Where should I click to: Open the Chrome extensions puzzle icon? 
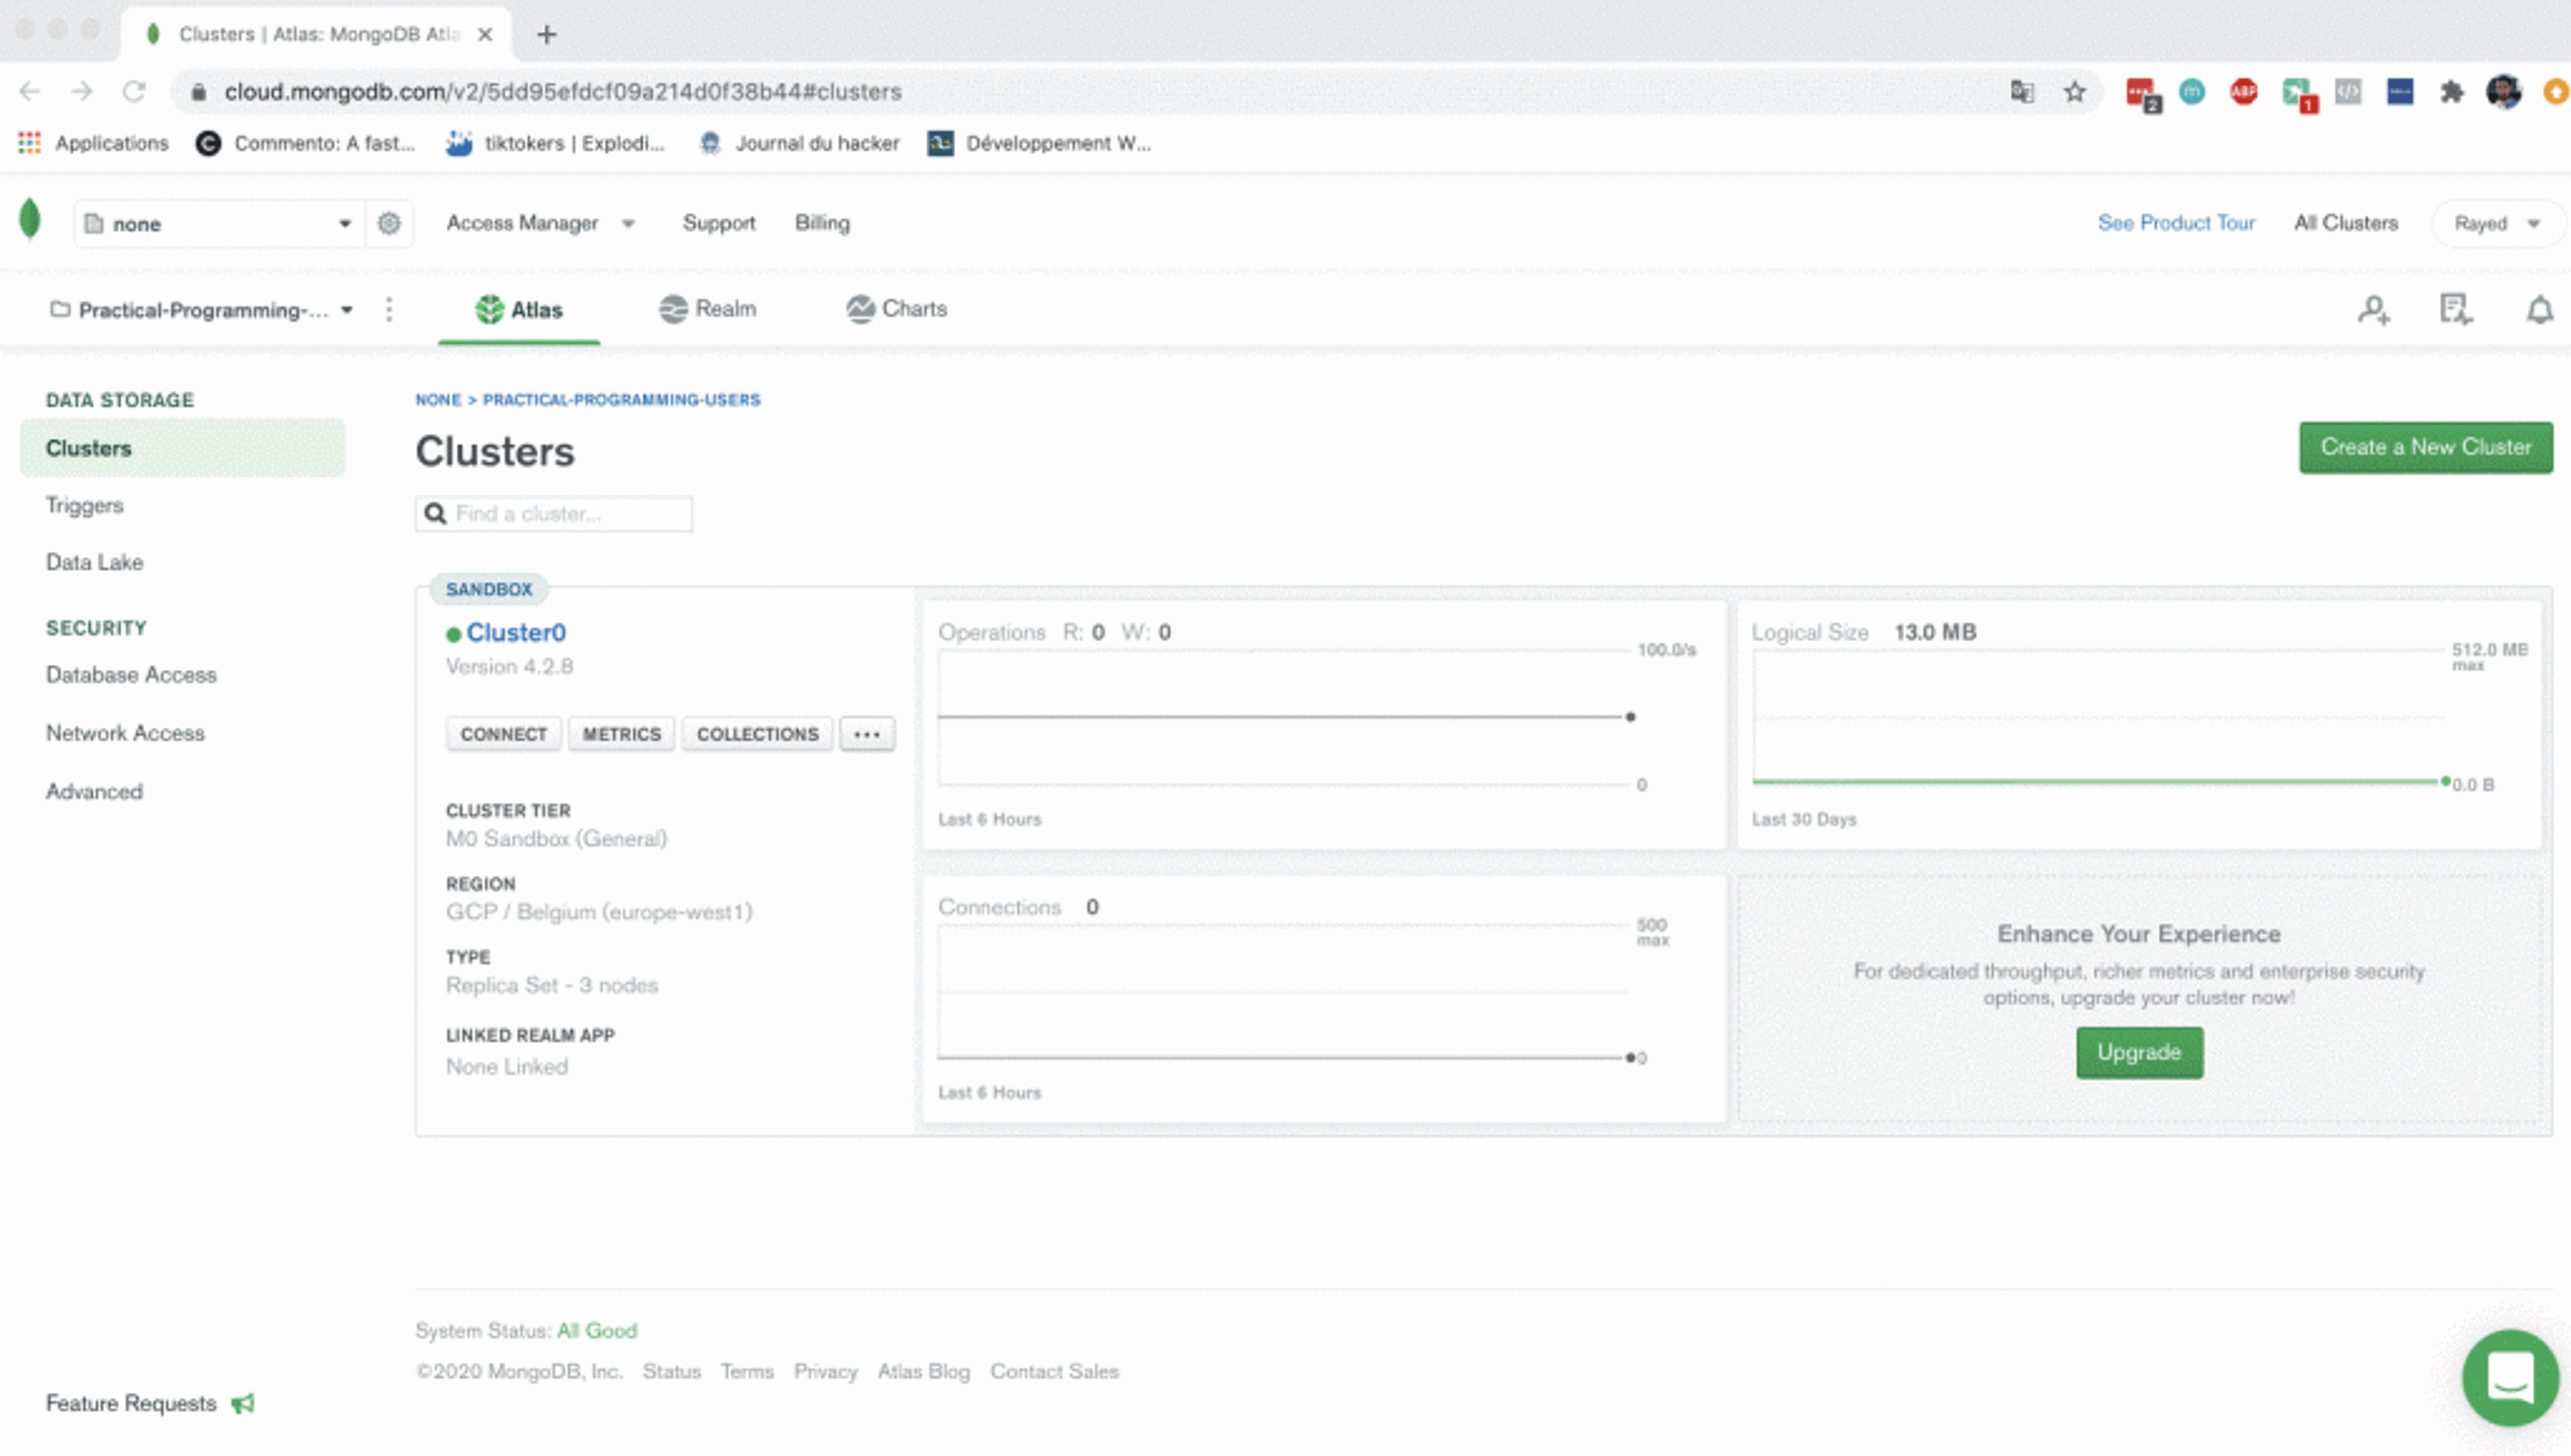pyautogui.click(x=2451, y=92)
